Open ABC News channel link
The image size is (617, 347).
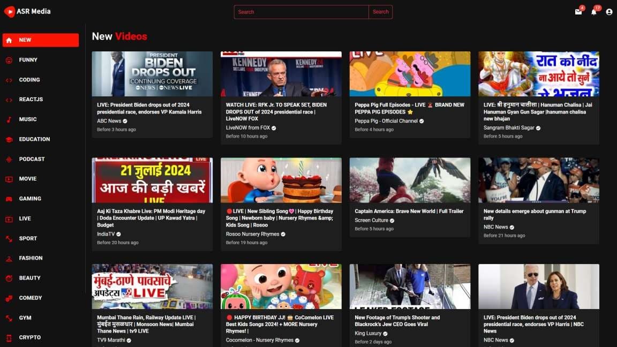[x=109, y=121]
